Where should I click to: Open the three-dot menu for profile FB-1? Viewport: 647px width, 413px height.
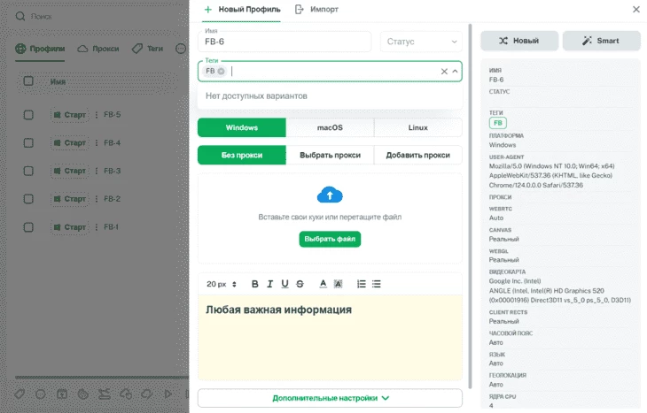97,227
